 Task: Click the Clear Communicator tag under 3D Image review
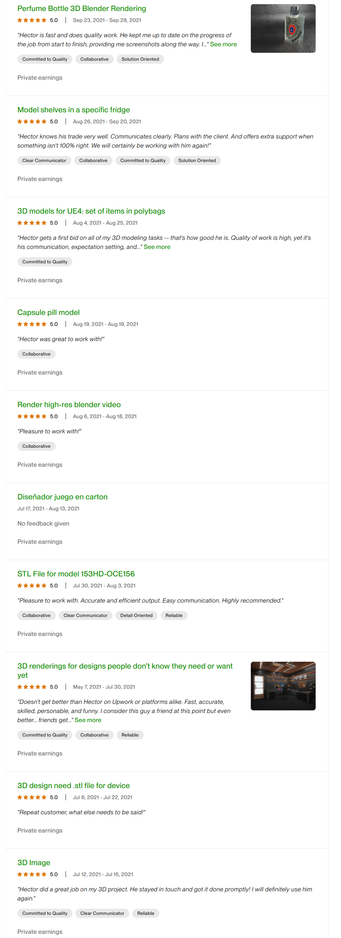(x=102, y=913)
